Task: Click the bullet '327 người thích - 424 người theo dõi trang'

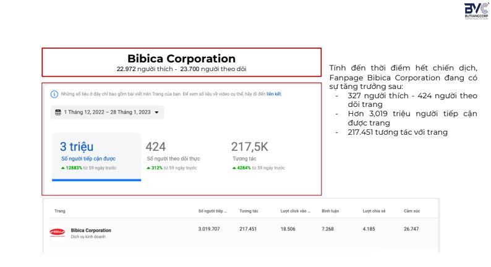Action: click(x=412, y=100)
